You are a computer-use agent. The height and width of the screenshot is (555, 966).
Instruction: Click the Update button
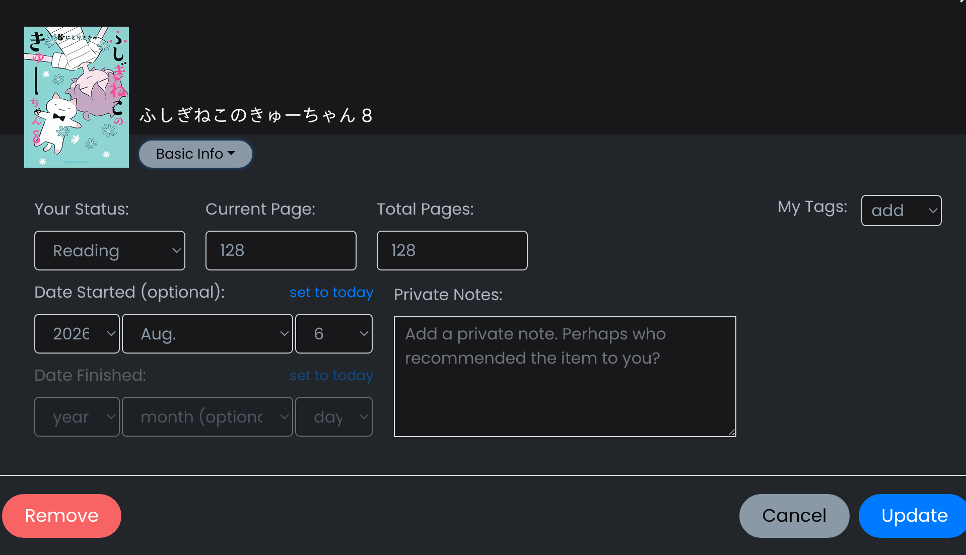pyautogui.click(x=914, y=516)
